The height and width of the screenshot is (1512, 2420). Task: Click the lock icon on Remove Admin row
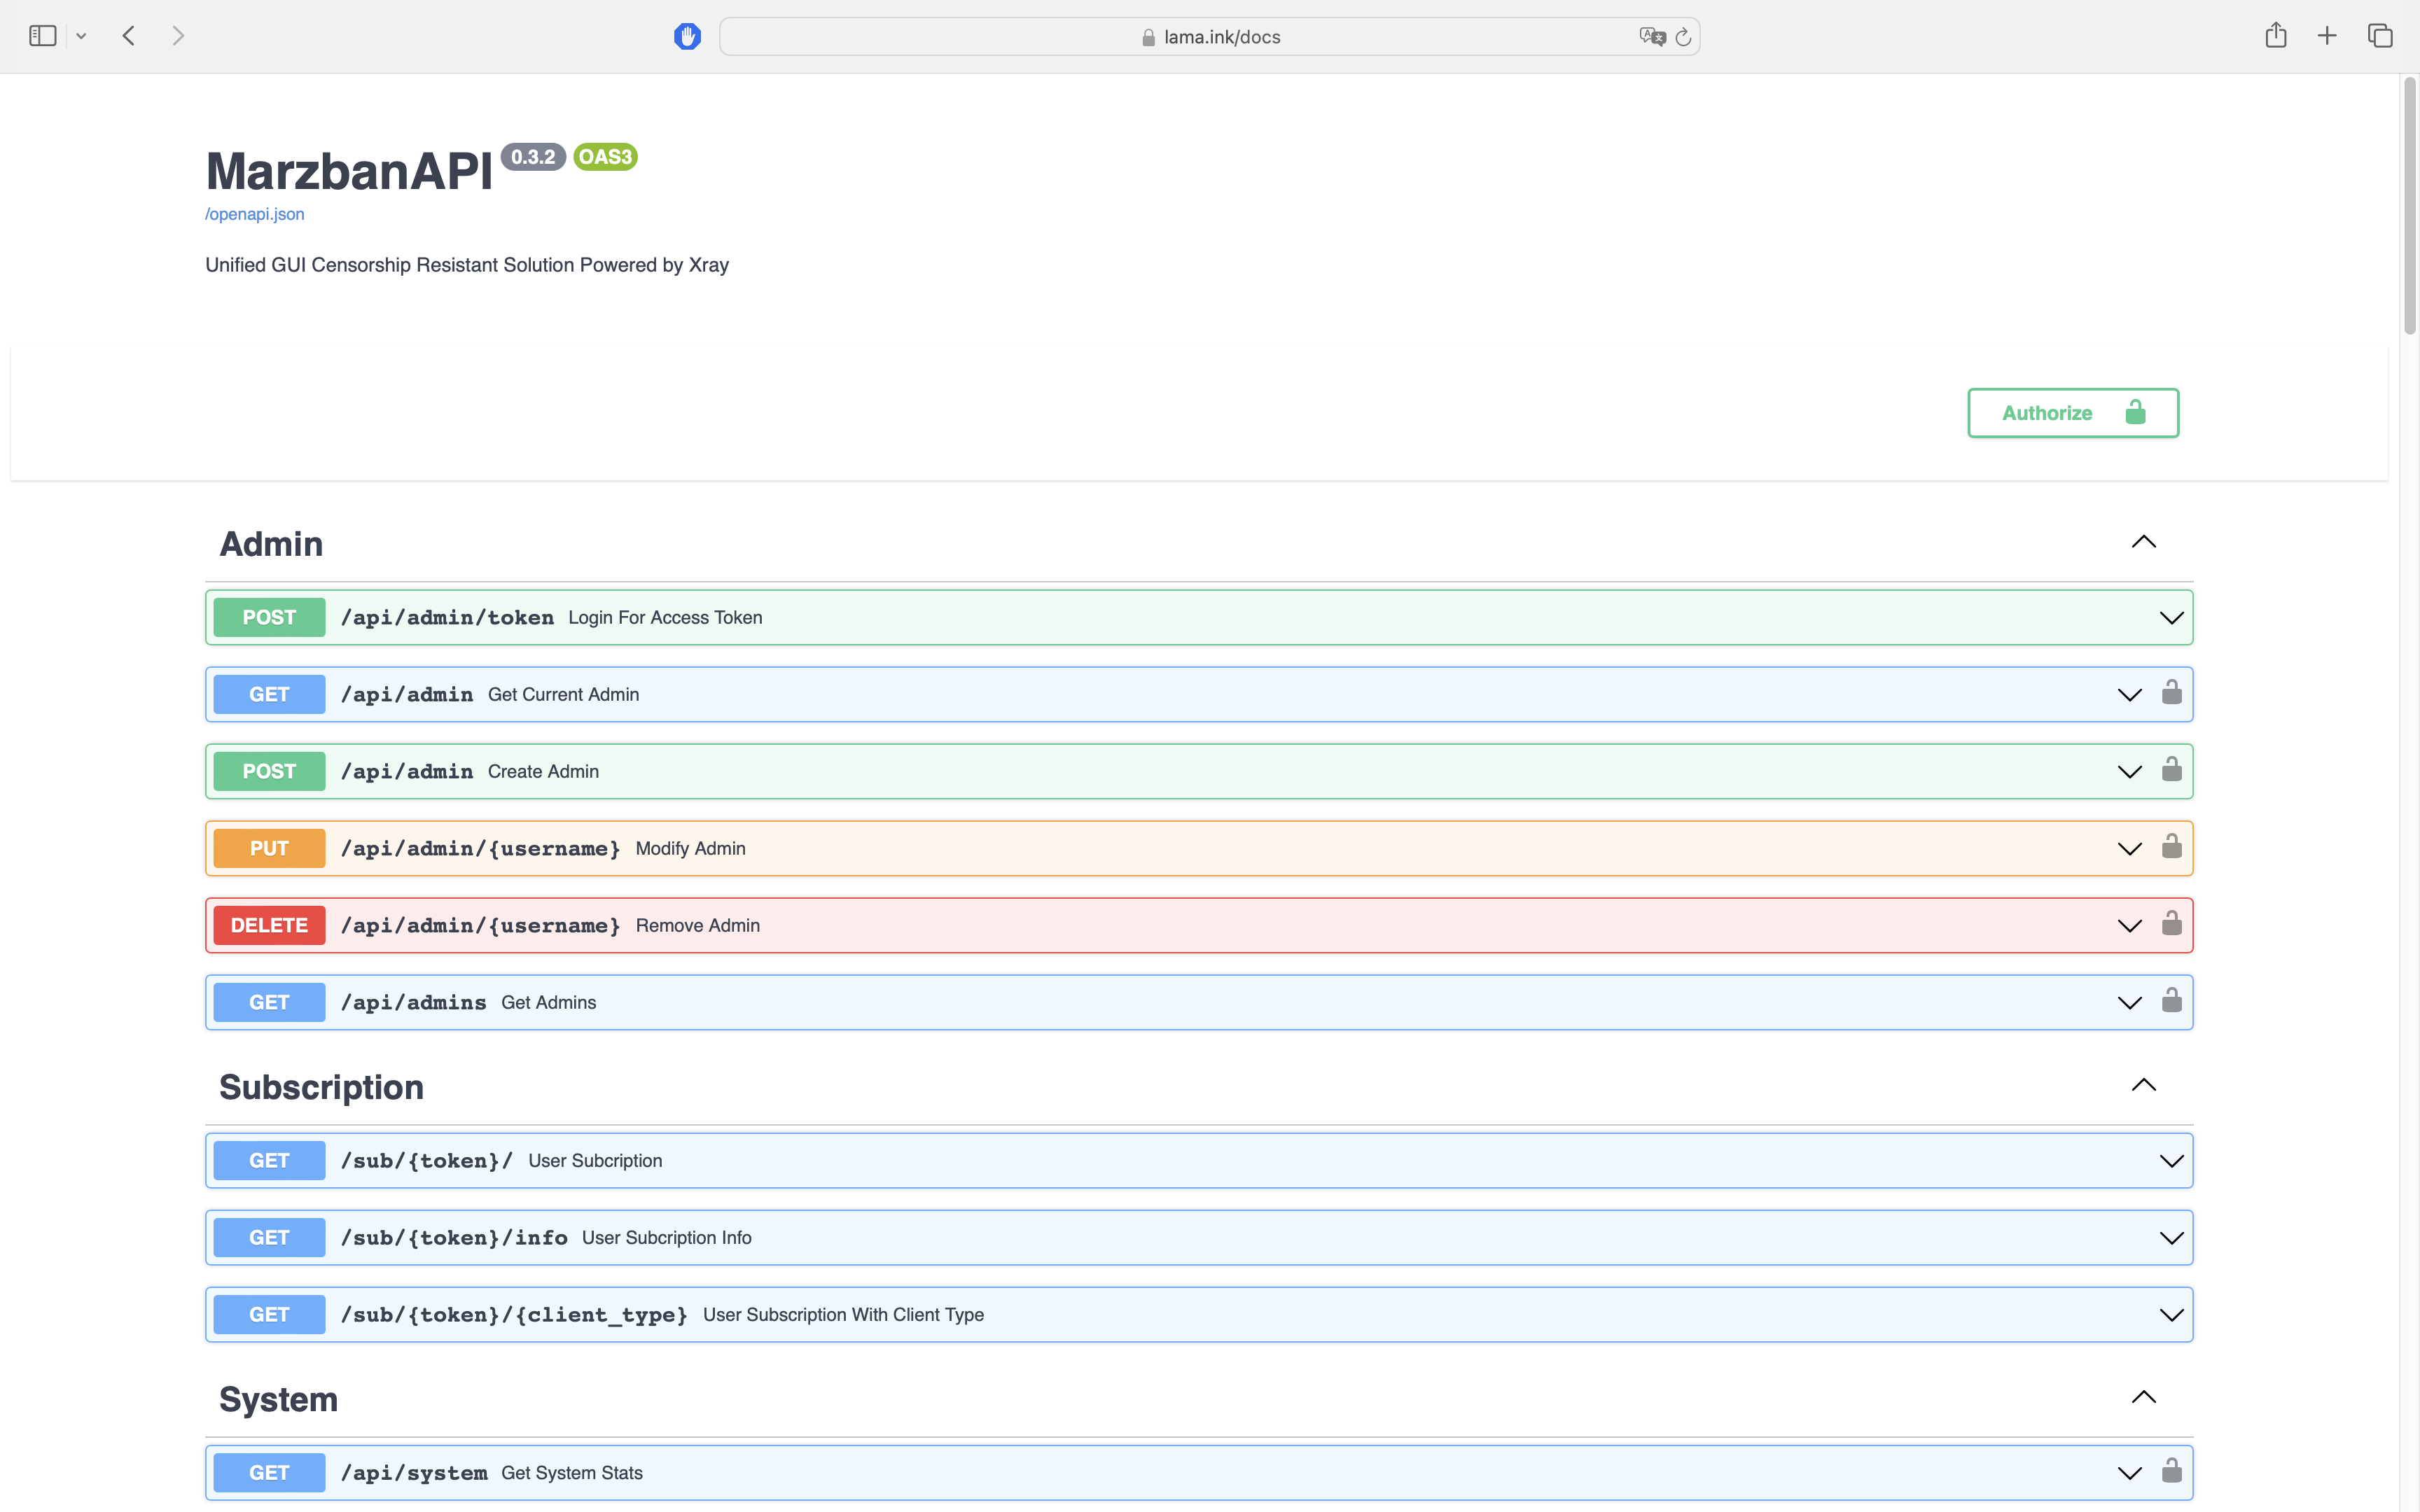[2171, 924]
